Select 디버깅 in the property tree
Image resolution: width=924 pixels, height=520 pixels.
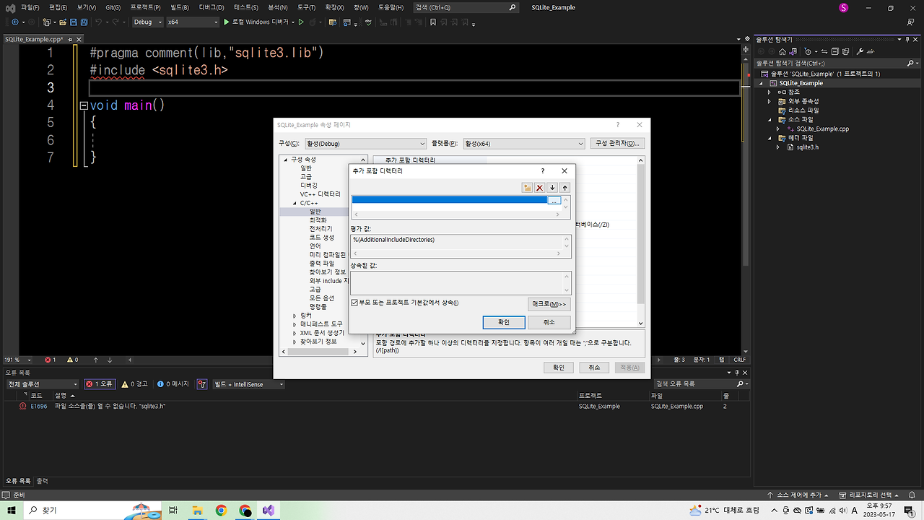click(309, 186)
